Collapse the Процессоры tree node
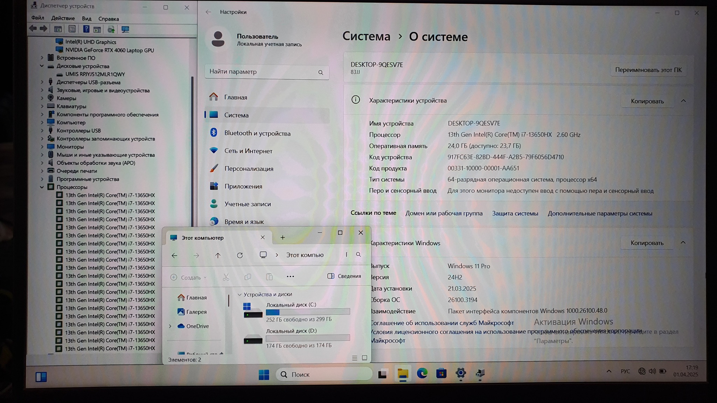Screen dimensions: 717x403 42,187
